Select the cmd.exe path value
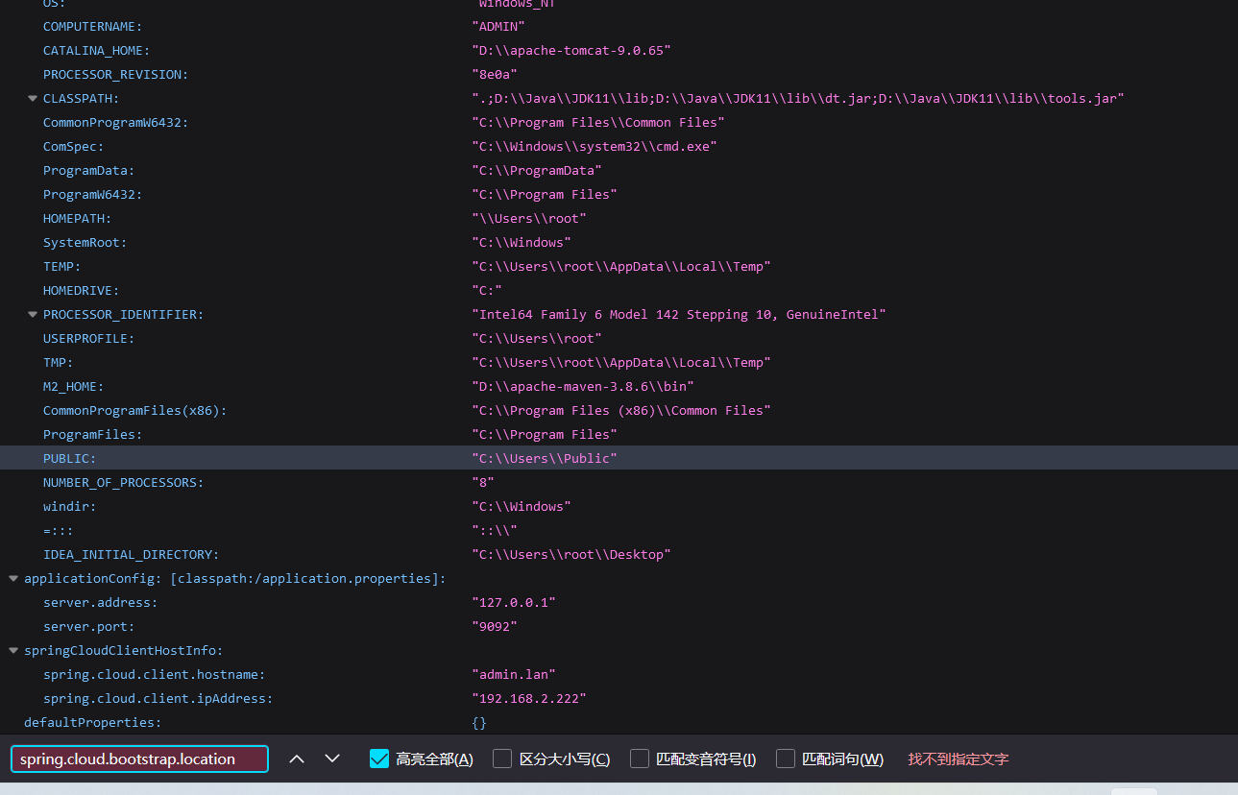Screen dimensions: 1238x795 (x=595, y=146)
